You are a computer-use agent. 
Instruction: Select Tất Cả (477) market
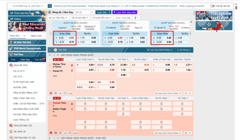point(19,71)
